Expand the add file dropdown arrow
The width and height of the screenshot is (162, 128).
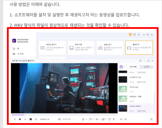[x=124, y=67]
